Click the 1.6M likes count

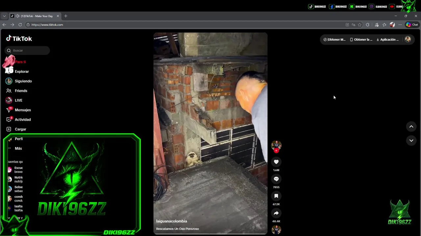(276, 170)
